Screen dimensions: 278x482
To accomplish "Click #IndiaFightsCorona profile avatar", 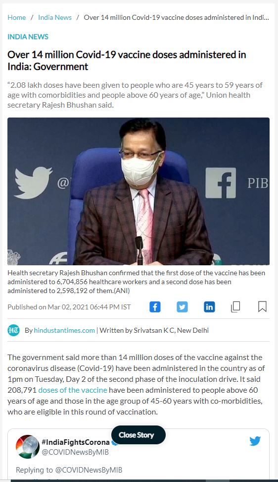I will 28,447.
